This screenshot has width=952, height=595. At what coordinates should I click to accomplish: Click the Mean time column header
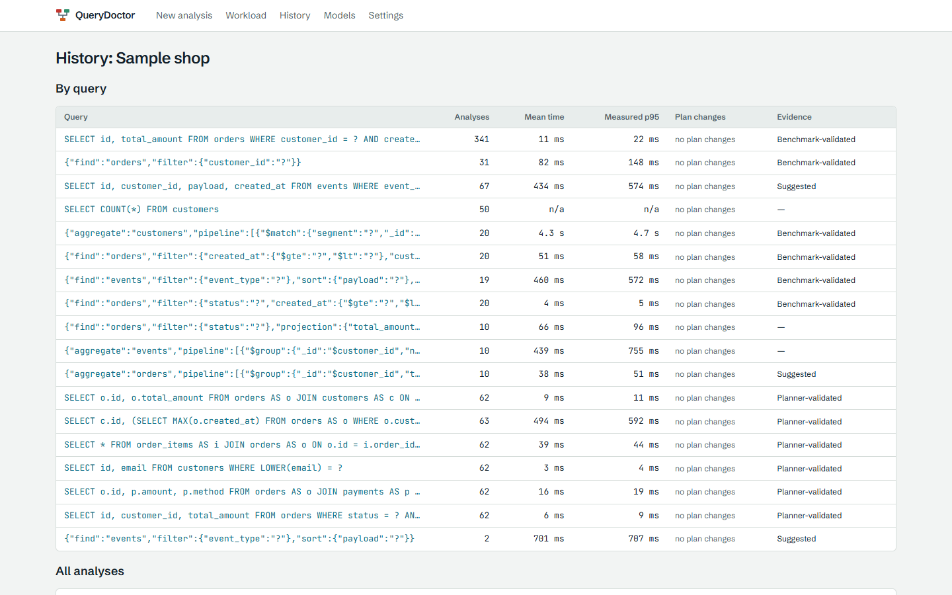[x=544, y=117]
